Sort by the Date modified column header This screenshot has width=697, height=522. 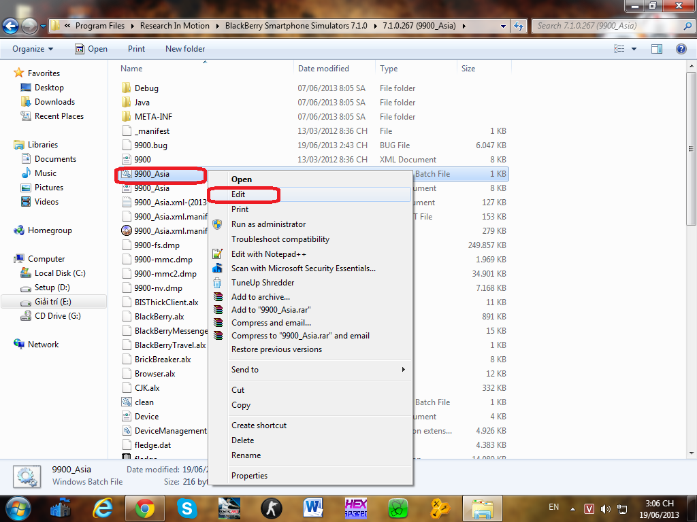pos(334,69)
